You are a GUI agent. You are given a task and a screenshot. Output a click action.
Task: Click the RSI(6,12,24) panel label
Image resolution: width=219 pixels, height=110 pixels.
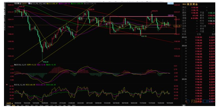[20, 85]
